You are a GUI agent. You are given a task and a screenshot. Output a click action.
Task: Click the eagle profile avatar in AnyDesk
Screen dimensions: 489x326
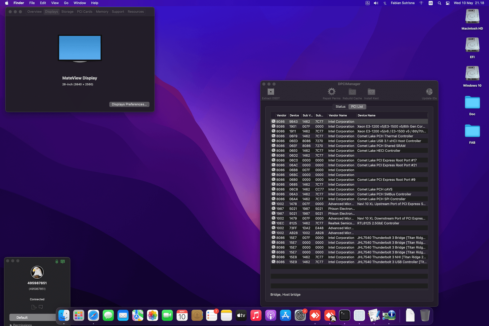pyautogui.click(x=37, y=272)
